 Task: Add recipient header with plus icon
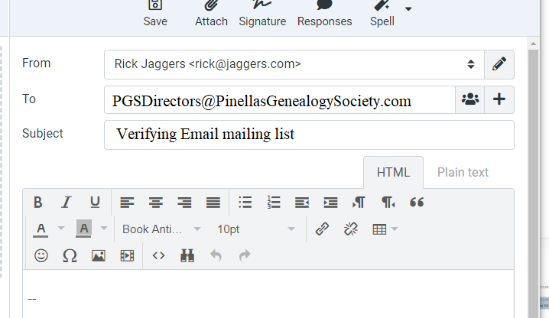(x=499, y=99)
